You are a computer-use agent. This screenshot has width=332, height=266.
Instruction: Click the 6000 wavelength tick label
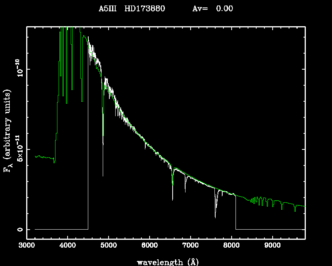pos(149,246)
